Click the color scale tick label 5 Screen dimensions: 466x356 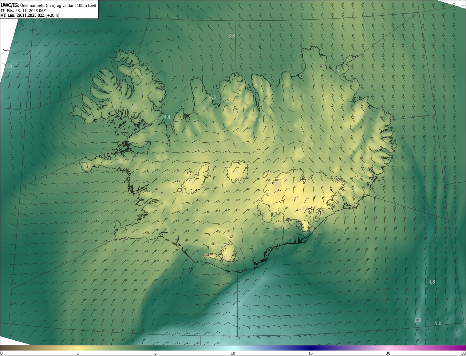[155, 353]
